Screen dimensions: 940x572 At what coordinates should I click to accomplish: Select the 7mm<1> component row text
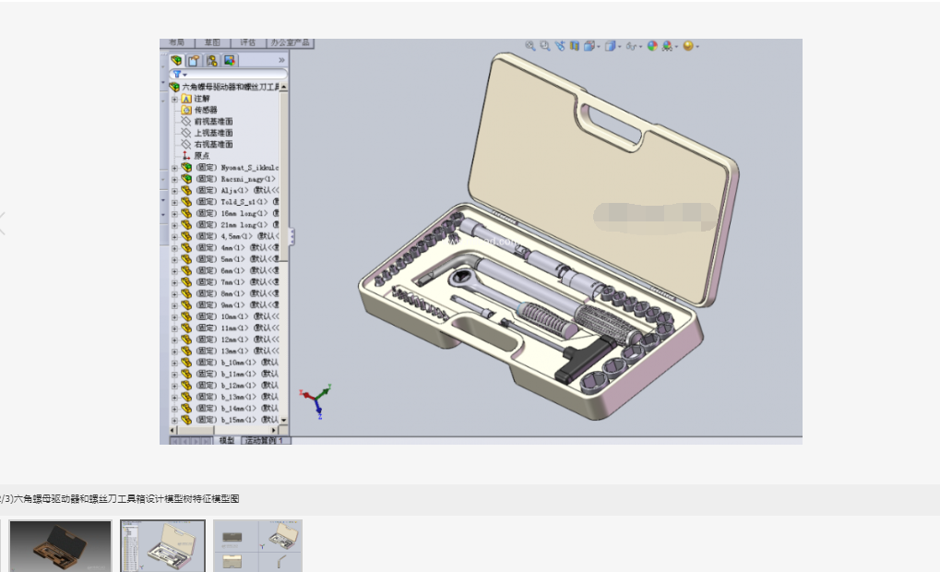[x=237, y=281]
